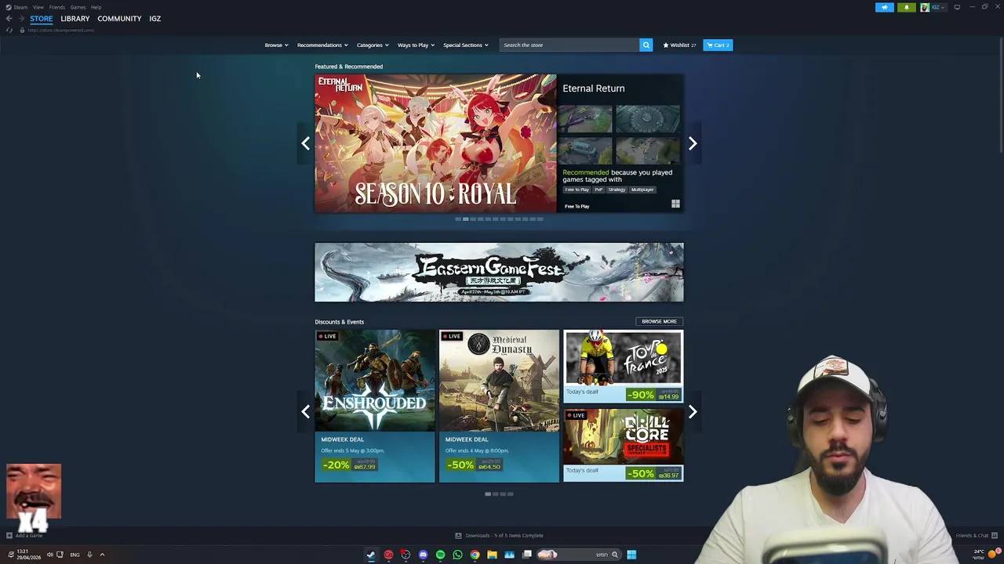Viewport: 1004px width, 564px height.
Task: Click the Strategy tag
Action: click(x=617, y=190)
